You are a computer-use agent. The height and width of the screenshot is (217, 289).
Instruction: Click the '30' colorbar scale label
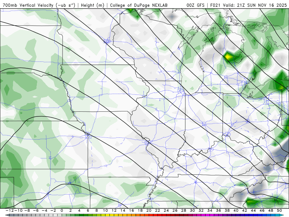[193, 210]
